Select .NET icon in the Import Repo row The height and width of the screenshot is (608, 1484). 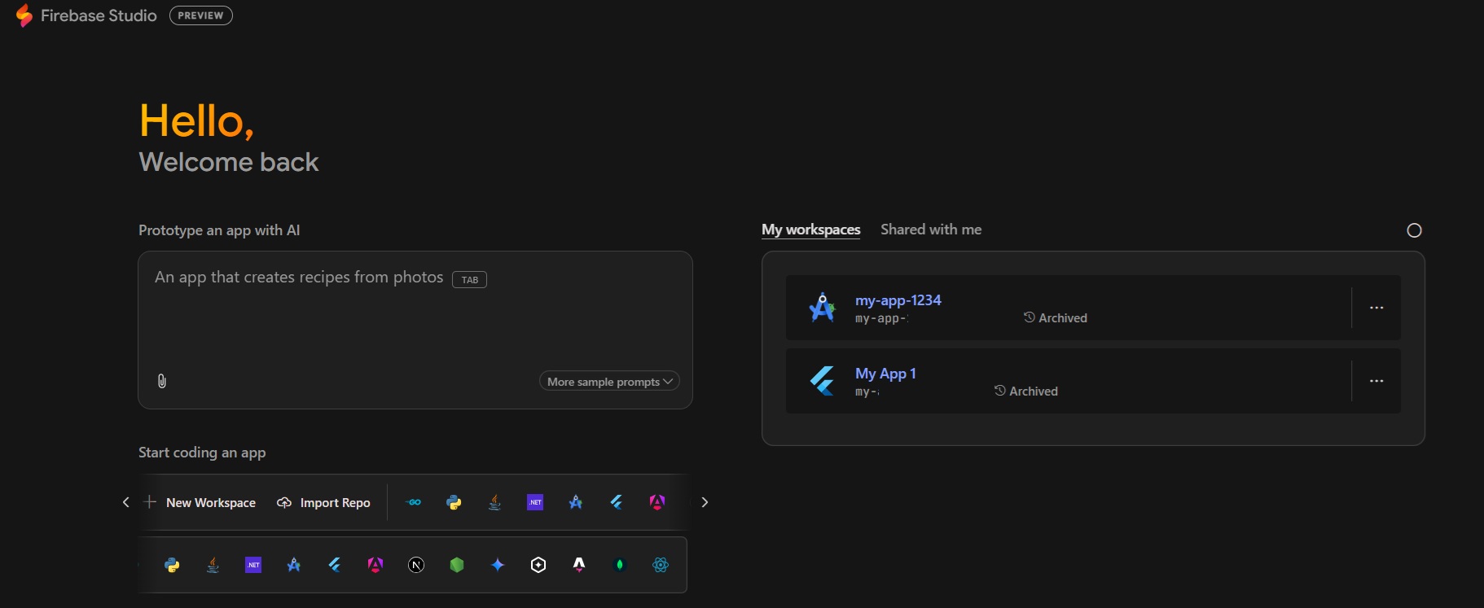point(535,502)
